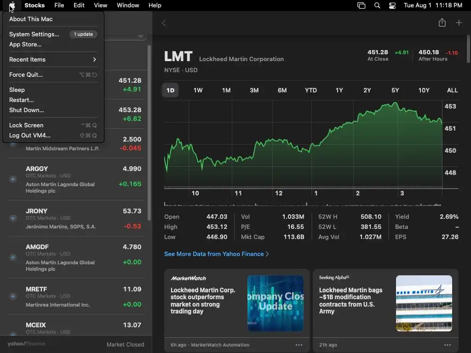Select Force Quit menu entry

point(53,75)
